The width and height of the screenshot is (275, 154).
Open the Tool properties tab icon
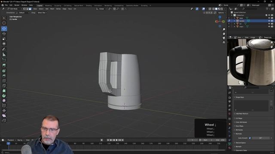pyautogui.click(x=229, y=93)
